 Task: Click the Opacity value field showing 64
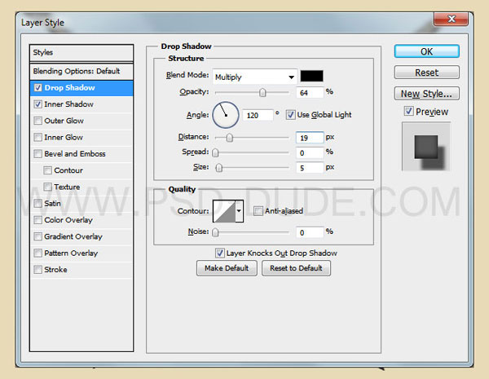[x=310, y=93]
